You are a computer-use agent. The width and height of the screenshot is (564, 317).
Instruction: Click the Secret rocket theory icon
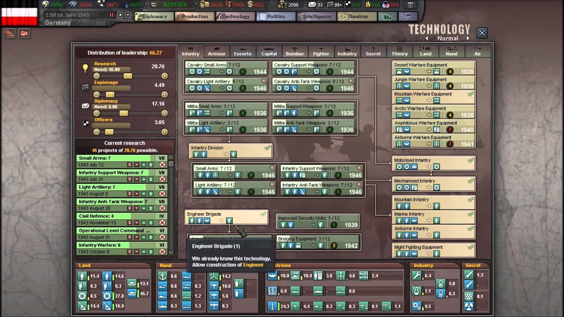tap(469, 275)
